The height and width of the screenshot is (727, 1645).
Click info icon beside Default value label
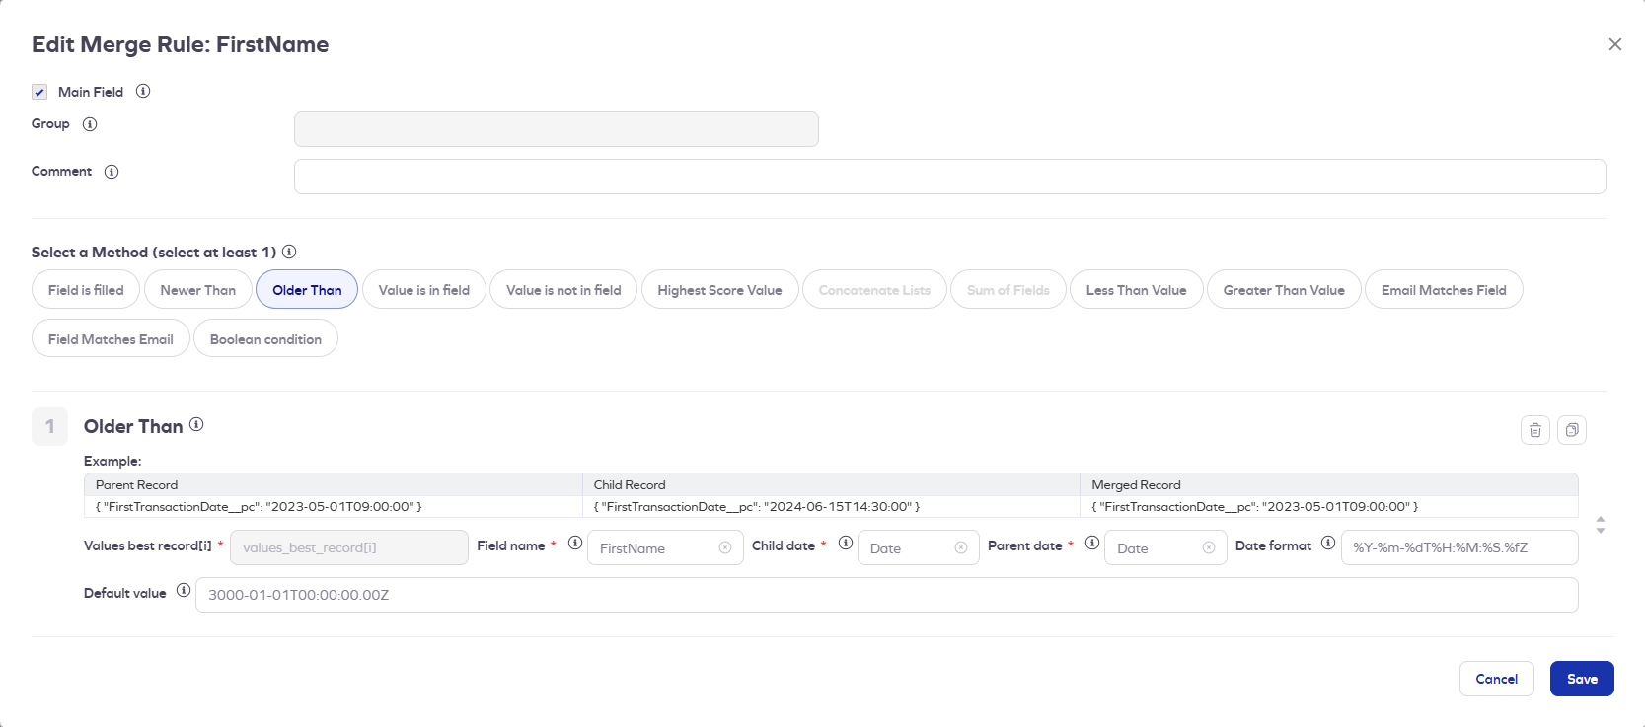[184, 591]
